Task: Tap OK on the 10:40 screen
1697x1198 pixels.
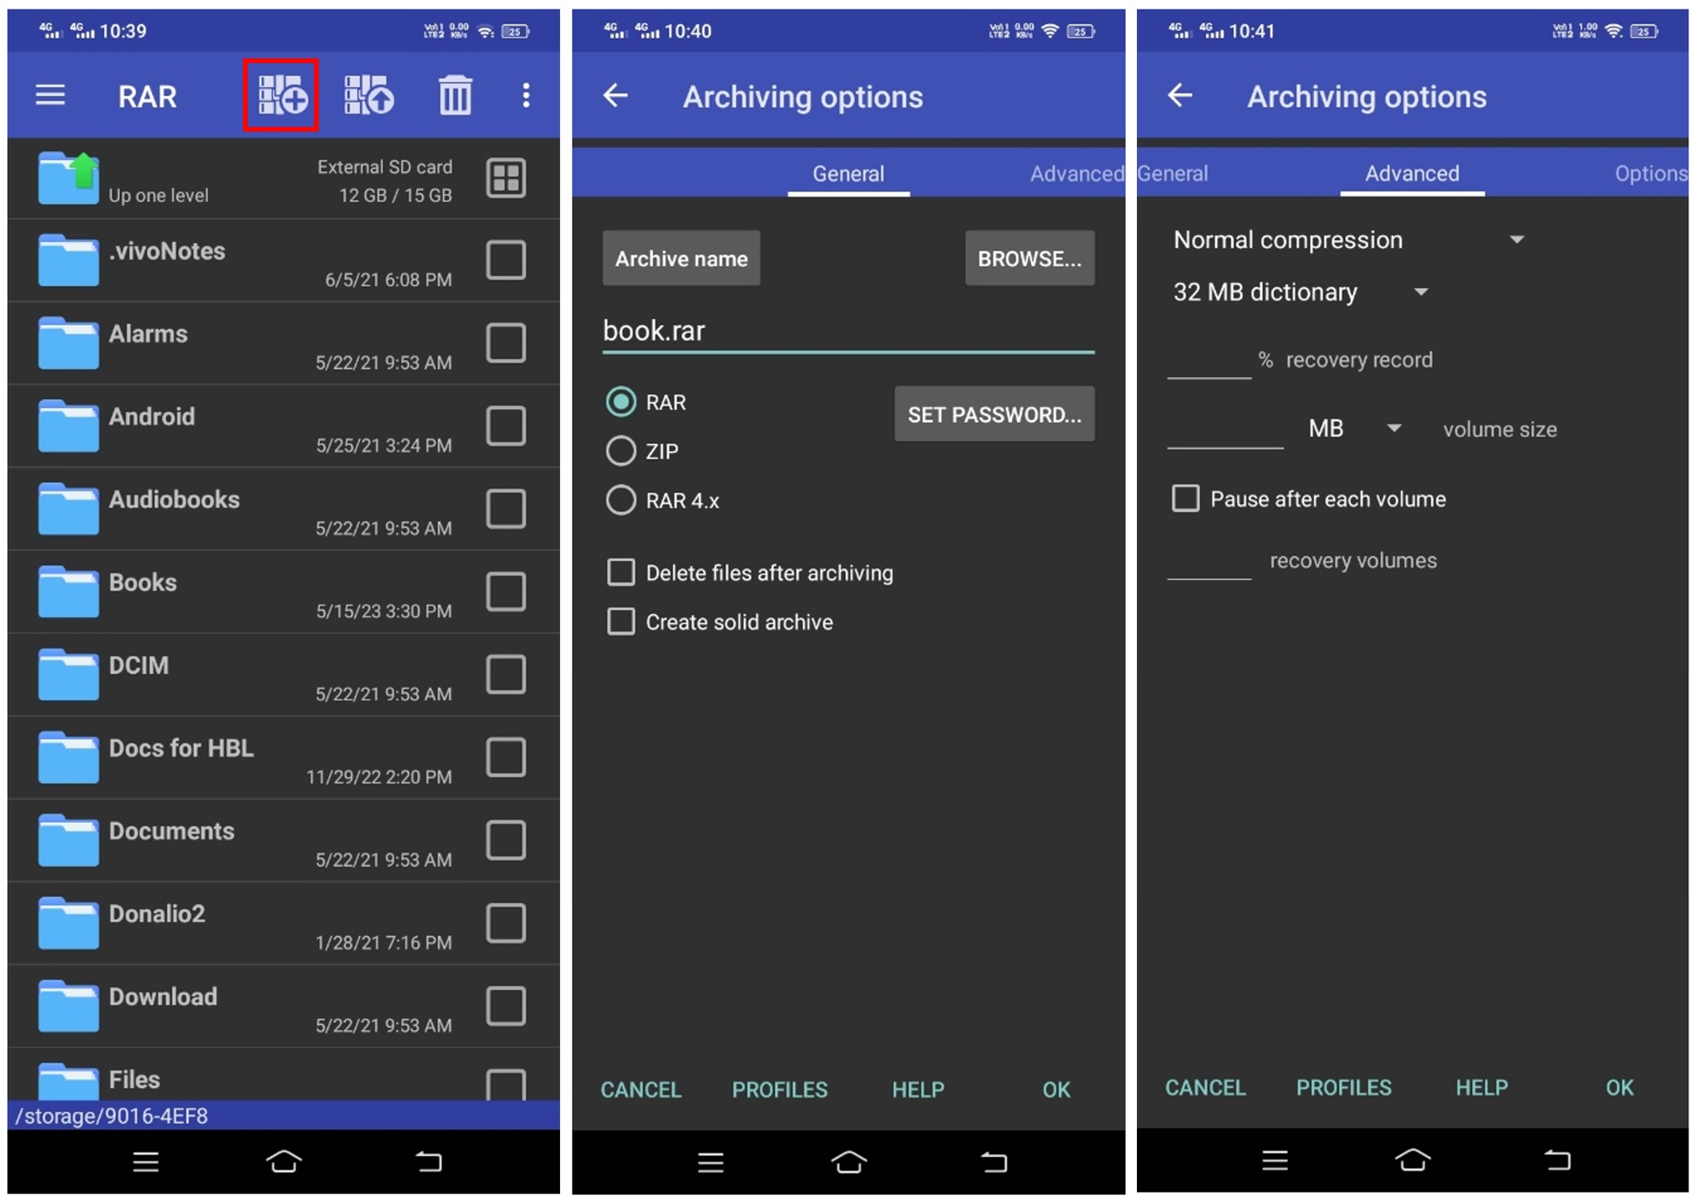Action: (x=1056, y=1090)
